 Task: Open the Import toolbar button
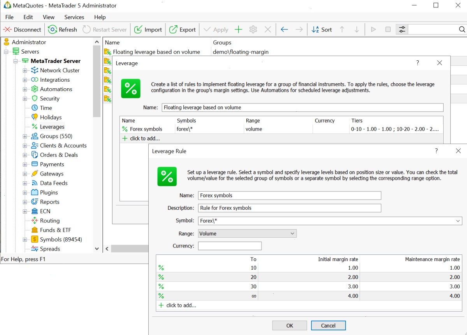tap(148, 30)
